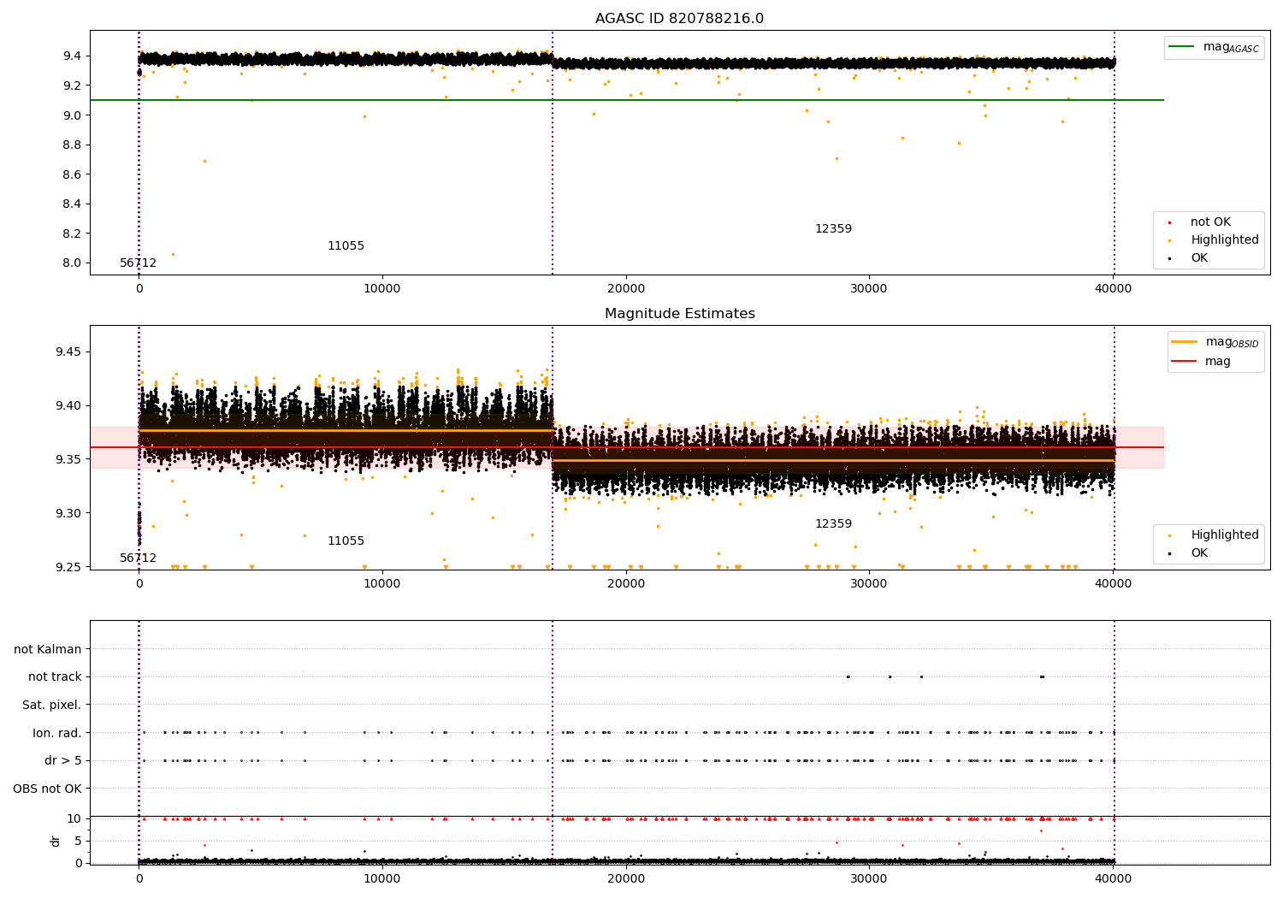Click the '8.2' y-axis tick in the top plot
The height and width of the screenshot is (898, 1283).
pyautogui.click(x=73, y=233)
